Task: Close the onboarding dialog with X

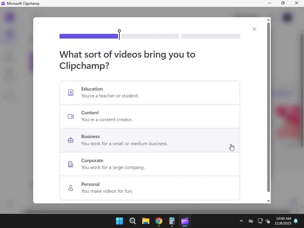Action: (254, 29)
